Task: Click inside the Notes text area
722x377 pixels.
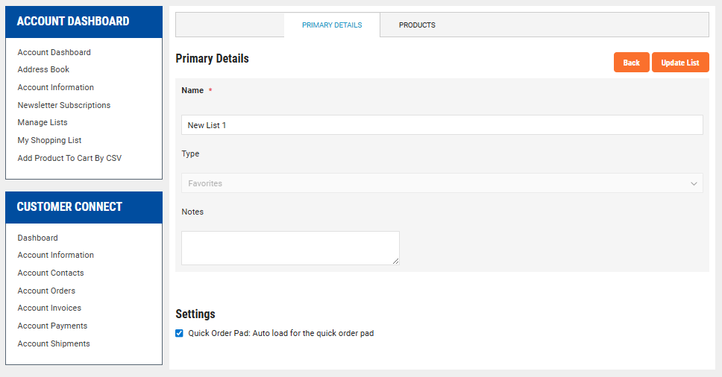Action: (x=290, y=248)
